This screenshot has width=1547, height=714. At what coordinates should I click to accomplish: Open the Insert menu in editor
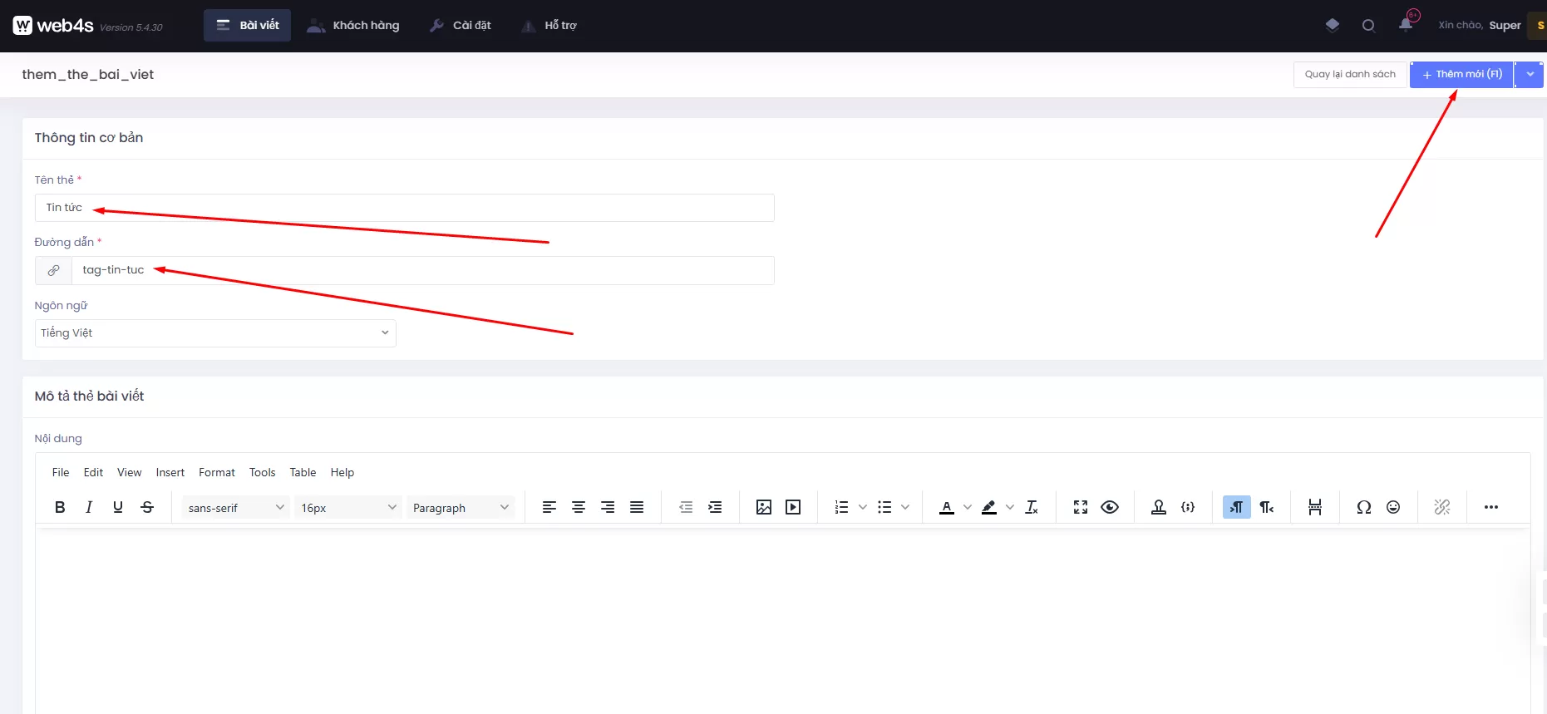click(x=170, y=472)
